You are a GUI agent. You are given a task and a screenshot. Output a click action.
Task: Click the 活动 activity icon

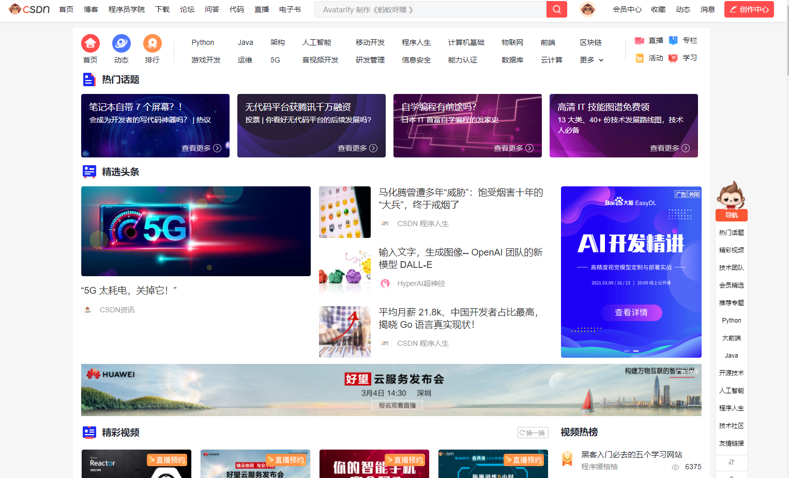point(640,58)
